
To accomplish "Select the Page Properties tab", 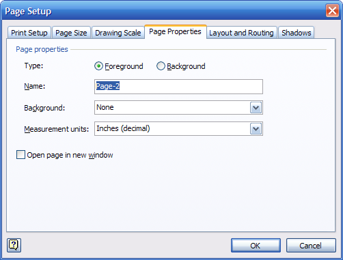I will (175, 31).
